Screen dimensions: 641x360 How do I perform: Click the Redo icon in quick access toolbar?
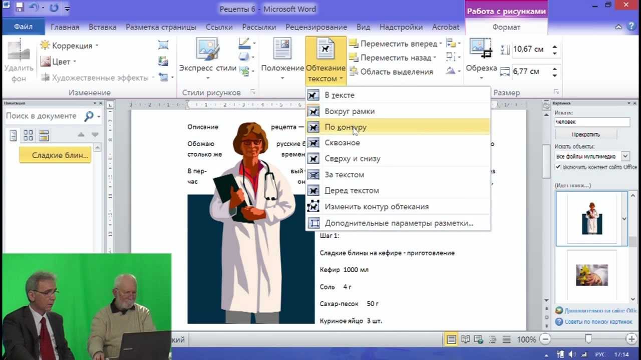click(54, 8)
